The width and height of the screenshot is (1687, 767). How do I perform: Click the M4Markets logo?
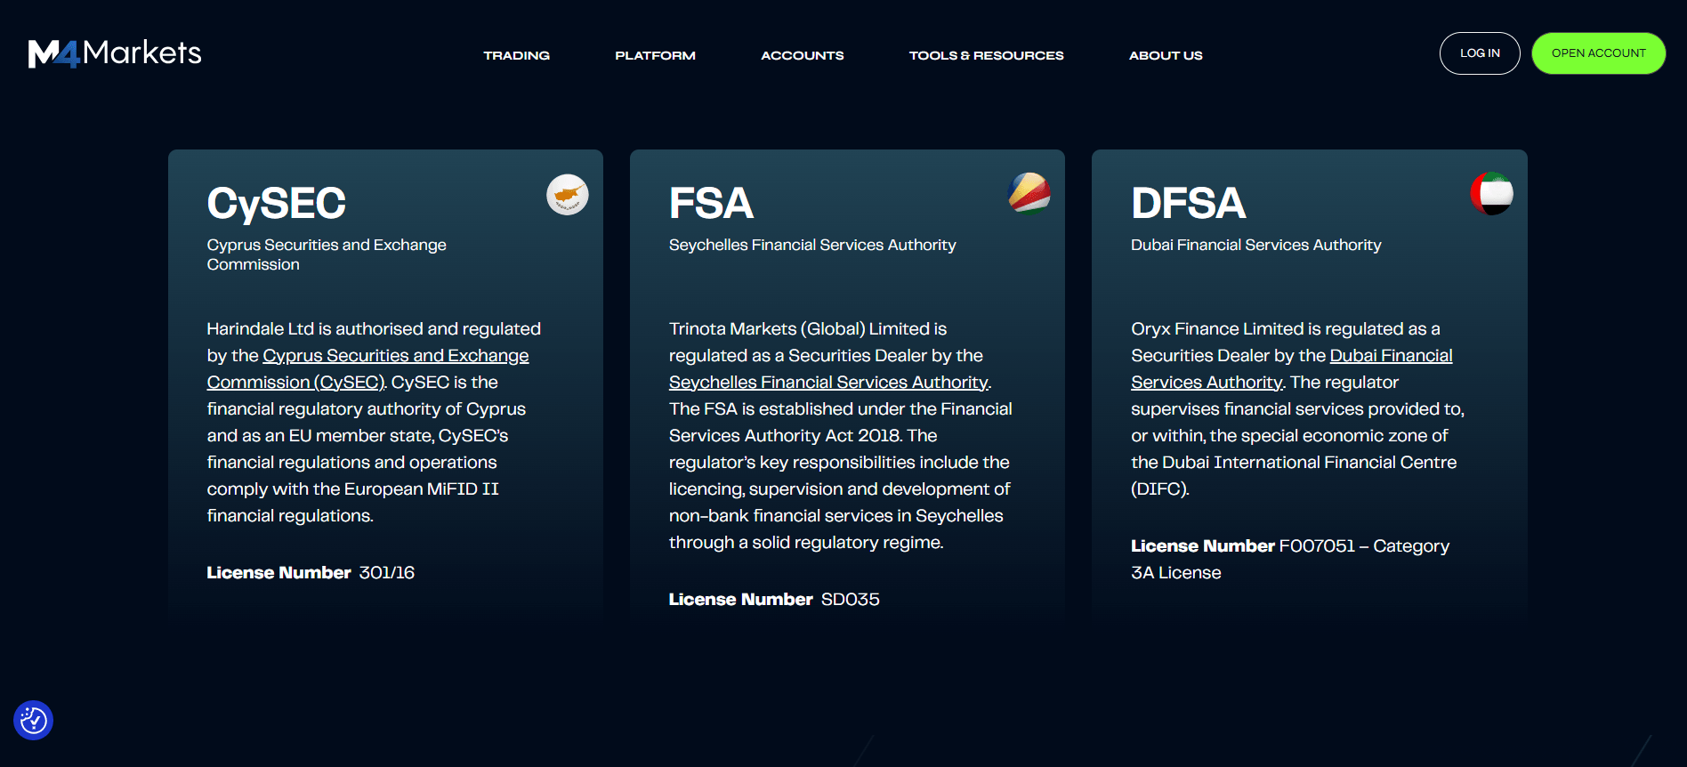coord(115,53)
